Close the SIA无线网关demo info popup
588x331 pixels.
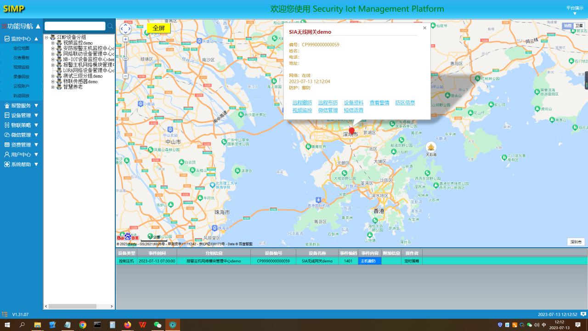(424, 28)
